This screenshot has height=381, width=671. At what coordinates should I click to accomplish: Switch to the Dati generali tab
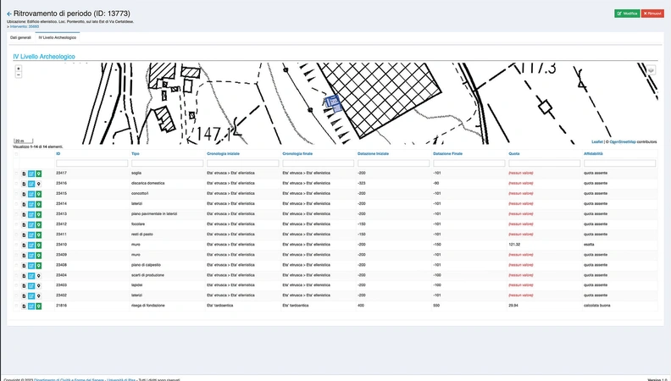pos(19,38)
